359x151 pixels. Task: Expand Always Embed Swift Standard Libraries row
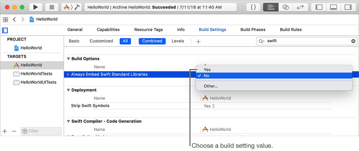(x=68, y=74)
